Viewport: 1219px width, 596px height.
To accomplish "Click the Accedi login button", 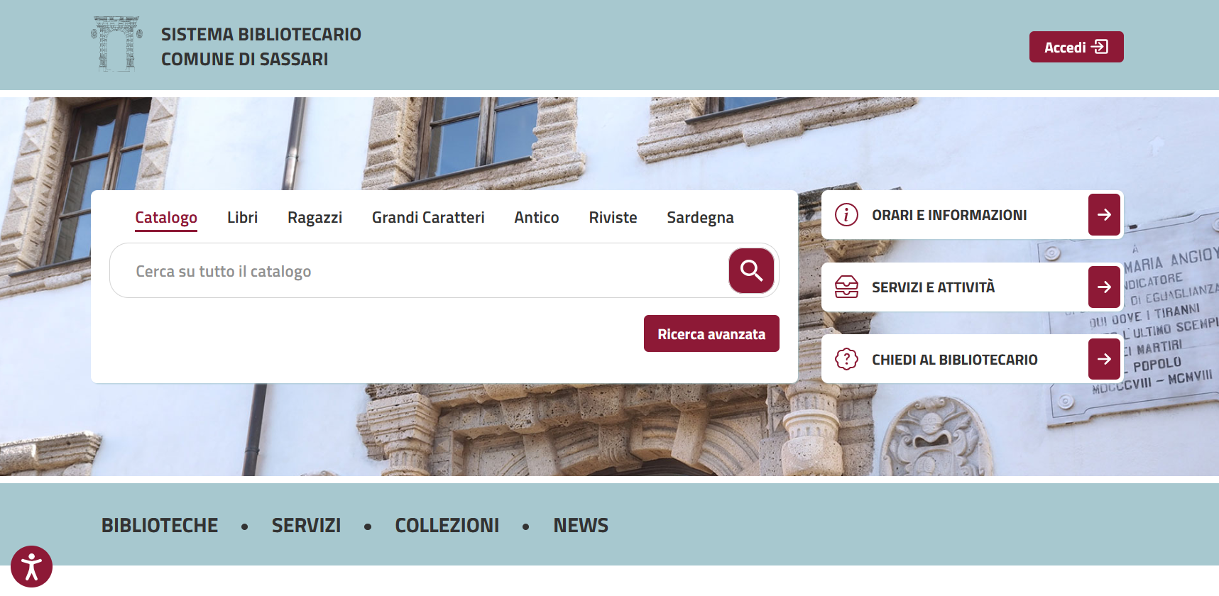I will click(x=1076, y=47).
